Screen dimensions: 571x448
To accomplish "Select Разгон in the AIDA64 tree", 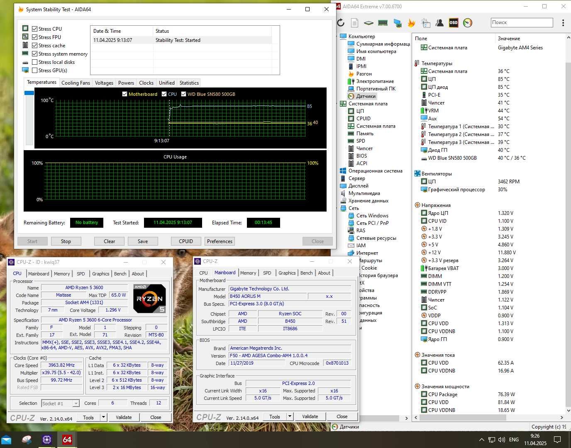I will tap(364, 74).
